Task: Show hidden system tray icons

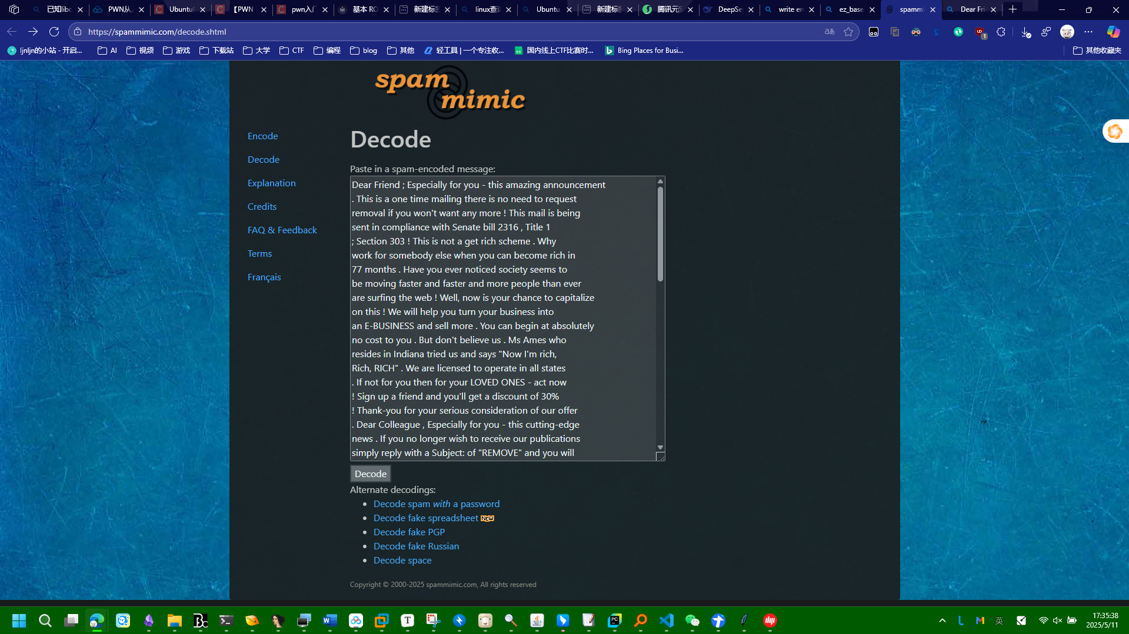Action: click(x=943, y=620)
